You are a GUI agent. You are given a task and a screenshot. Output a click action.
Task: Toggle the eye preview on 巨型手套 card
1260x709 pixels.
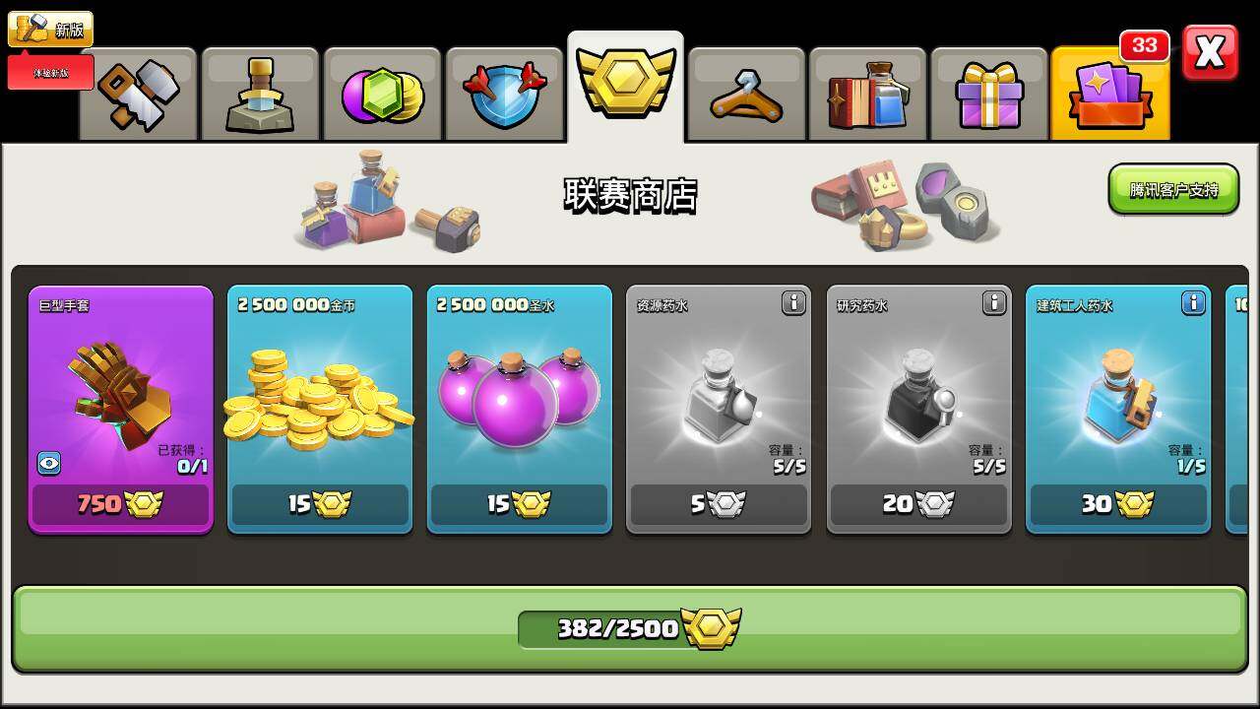click(x=50, y=463)
